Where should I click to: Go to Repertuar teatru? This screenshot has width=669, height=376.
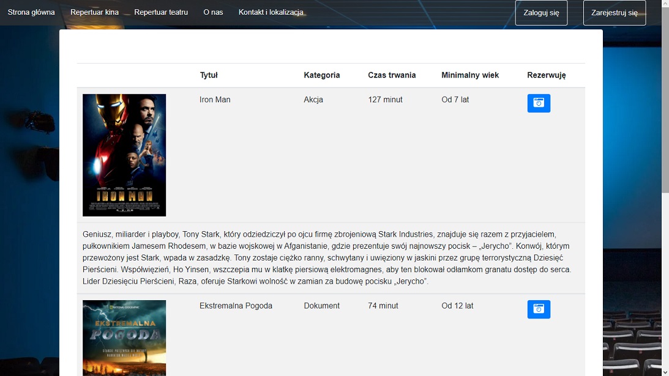161,12
